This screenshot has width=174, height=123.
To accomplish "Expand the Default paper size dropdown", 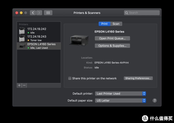I will coord(120,100).
